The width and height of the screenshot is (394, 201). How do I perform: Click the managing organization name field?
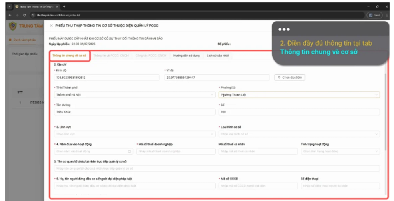(217, 168)
